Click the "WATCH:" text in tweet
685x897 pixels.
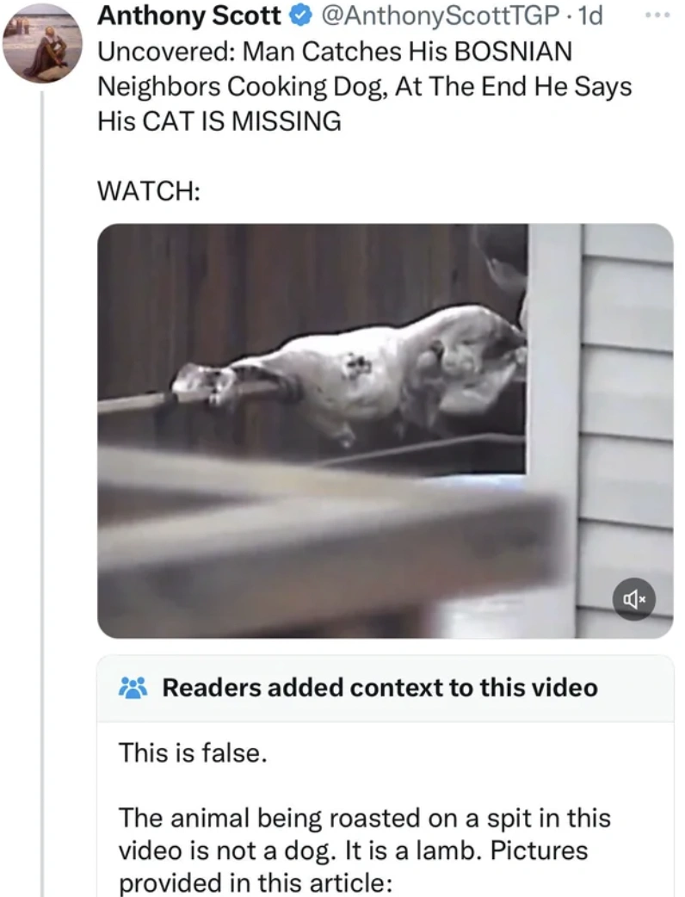(x=149, y=190)
